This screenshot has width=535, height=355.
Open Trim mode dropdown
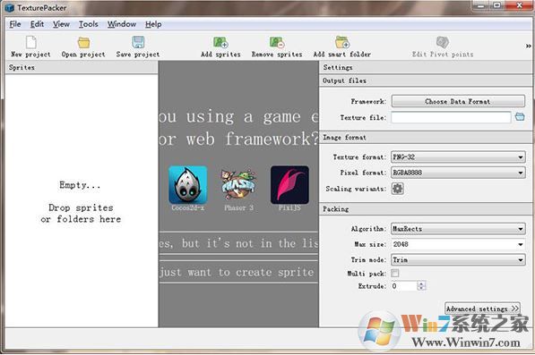pyautogui.click(x=458, y=259)
